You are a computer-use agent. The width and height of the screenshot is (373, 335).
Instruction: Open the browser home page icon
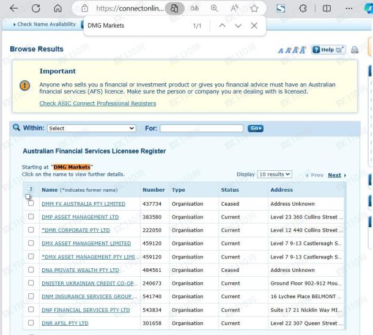click(58, 9)
